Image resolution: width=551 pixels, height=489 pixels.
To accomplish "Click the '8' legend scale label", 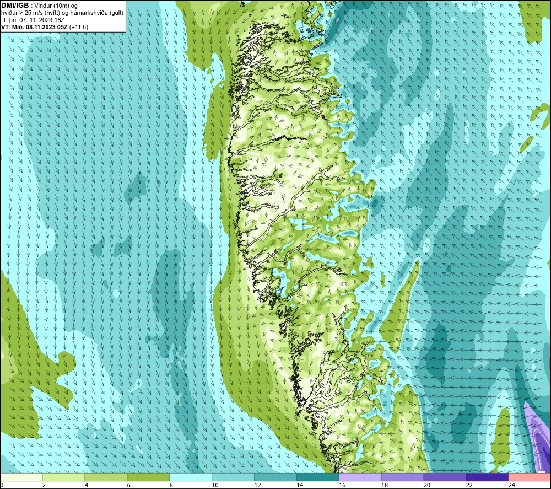I will (x=171, y=485).
